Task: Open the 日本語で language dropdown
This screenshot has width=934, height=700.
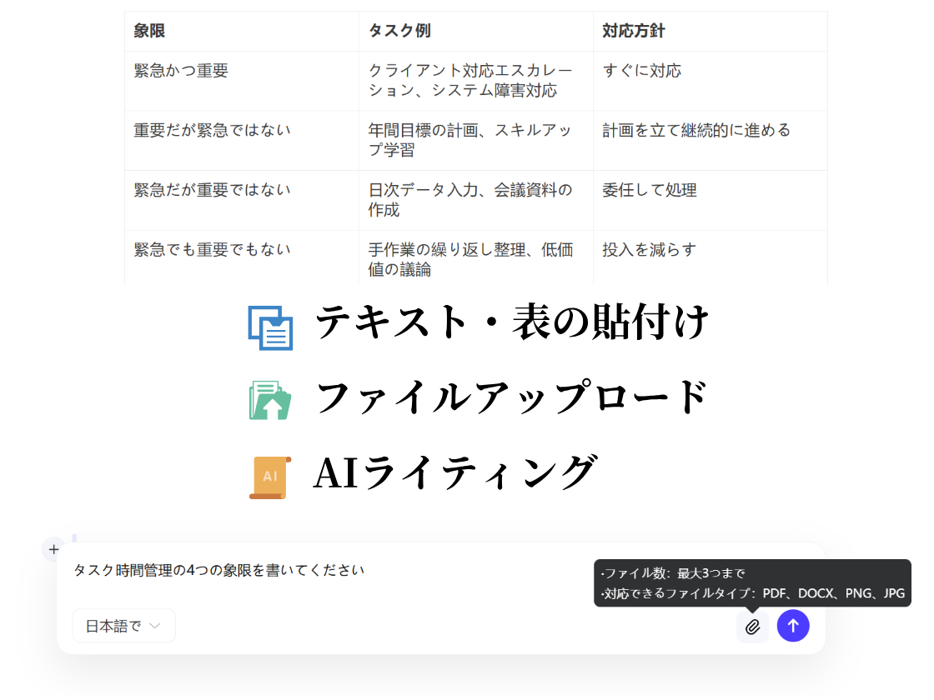Action: (x=123, y=626)
